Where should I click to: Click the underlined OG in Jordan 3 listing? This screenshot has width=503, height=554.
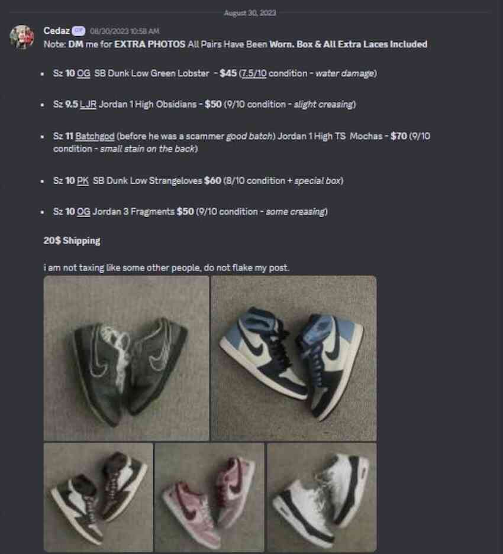coord(83,212)
